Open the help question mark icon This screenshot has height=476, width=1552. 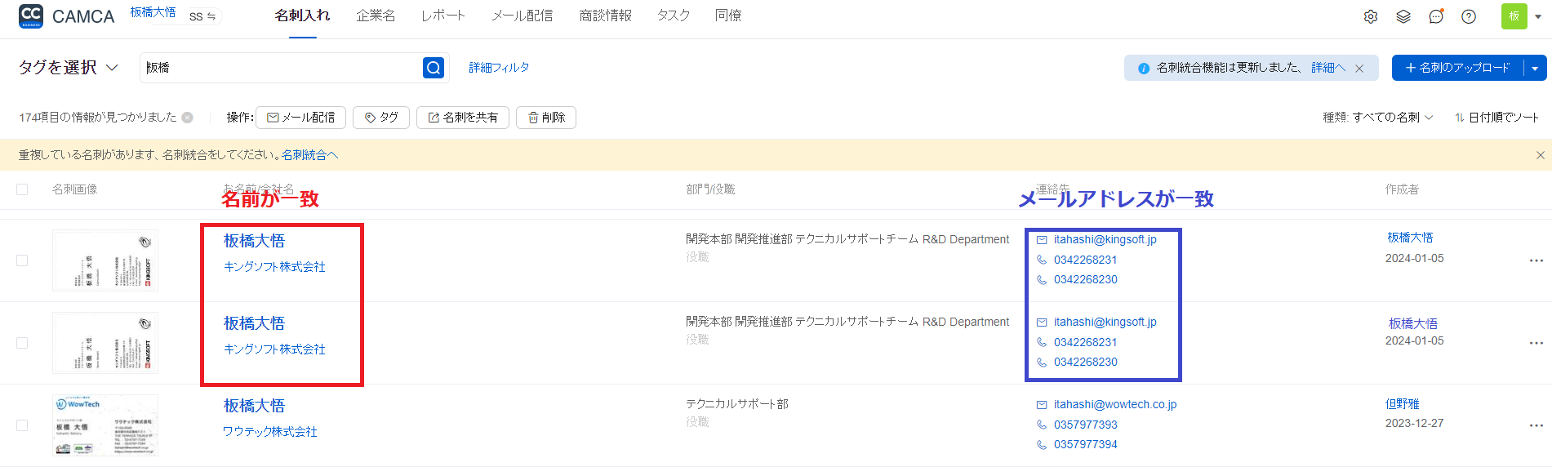pyautogui.click(x=1469, y=16)
